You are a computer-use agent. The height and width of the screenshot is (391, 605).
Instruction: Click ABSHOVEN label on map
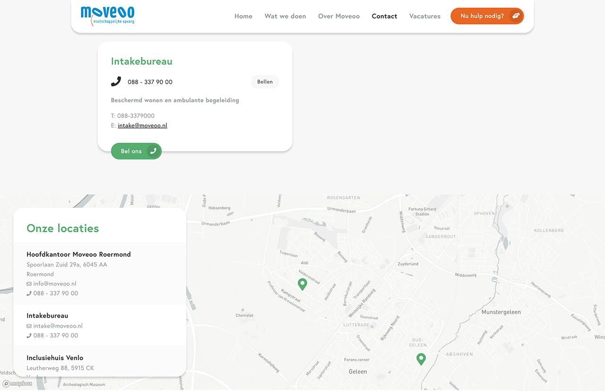pyautogui.click(x=459, y=354)
